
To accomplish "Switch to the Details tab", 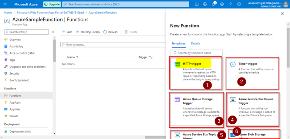I will click(195, 44).
